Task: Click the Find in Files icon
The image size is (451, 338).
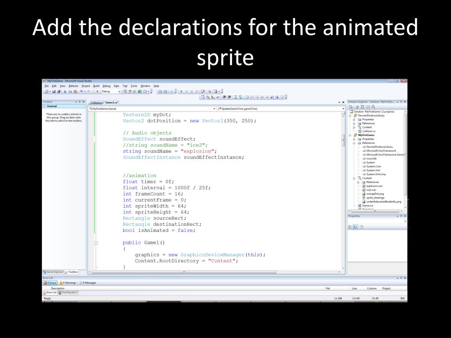Action: [125, 92]
